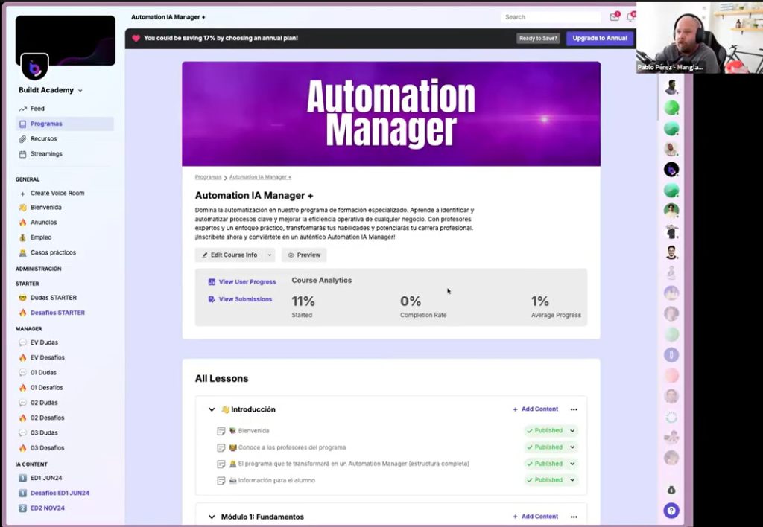Image resolution: width=763 pixels, height=527 pixels.
Task: Click the Upgrade to Annual button
Action: (599, 38)
